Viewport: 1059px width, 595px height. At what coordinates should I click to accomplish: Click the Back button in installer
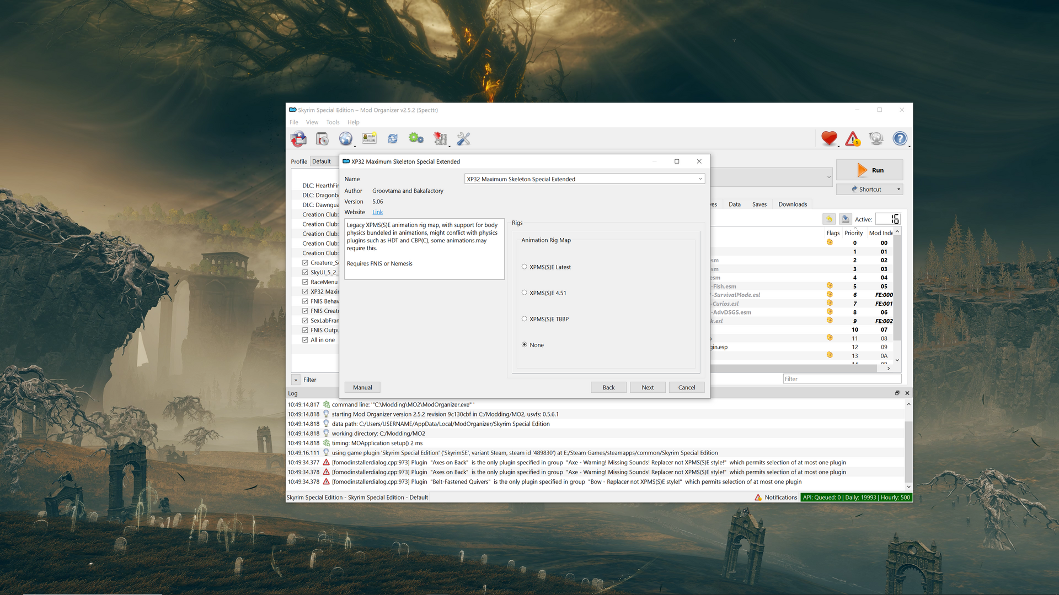(x=608, y=387)
